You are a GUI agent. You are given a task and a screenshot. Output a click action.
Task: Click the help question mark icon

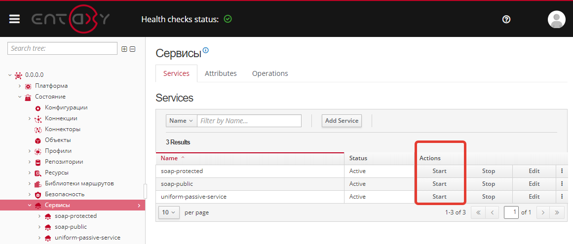tap(506, 19)
